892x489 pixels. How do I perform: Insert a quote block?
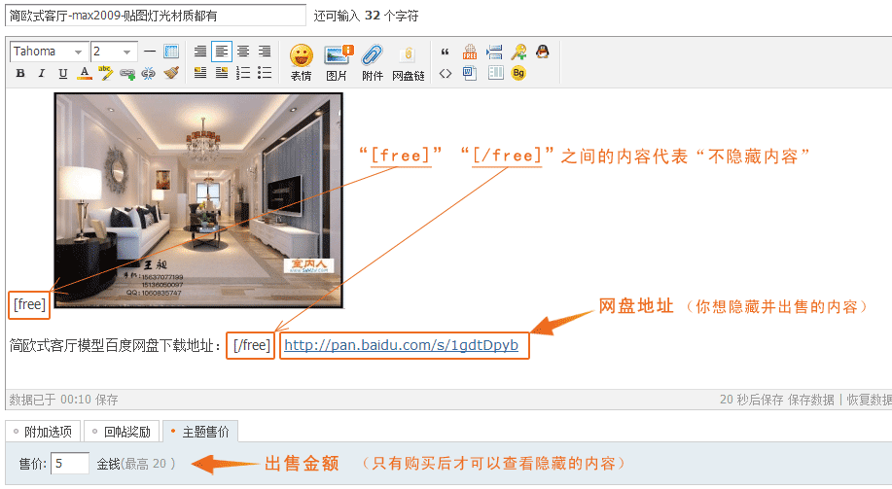point(445,52)
